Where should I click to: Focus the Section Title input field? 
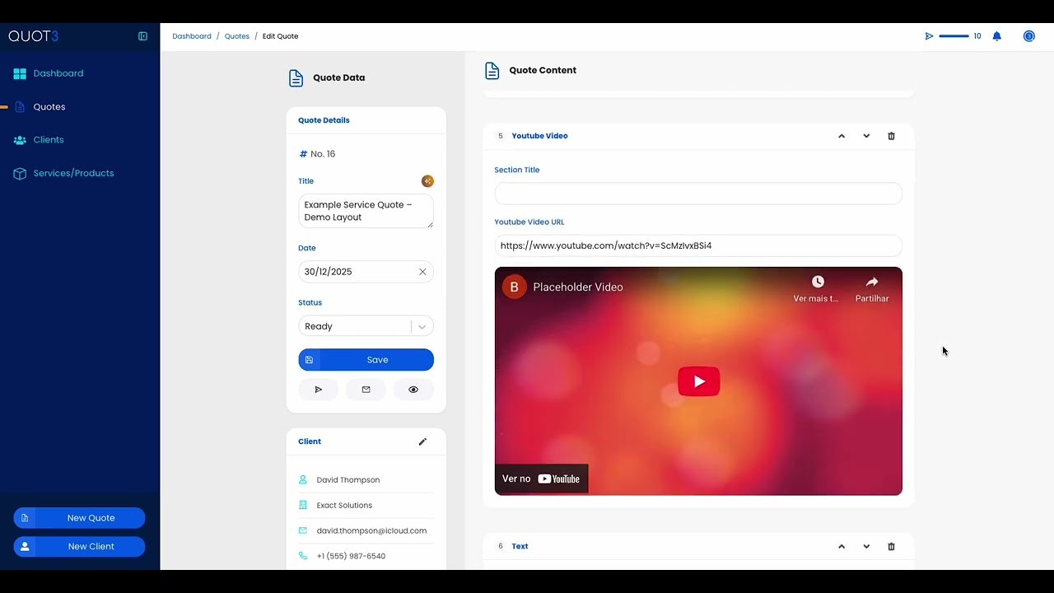[698, 194]
